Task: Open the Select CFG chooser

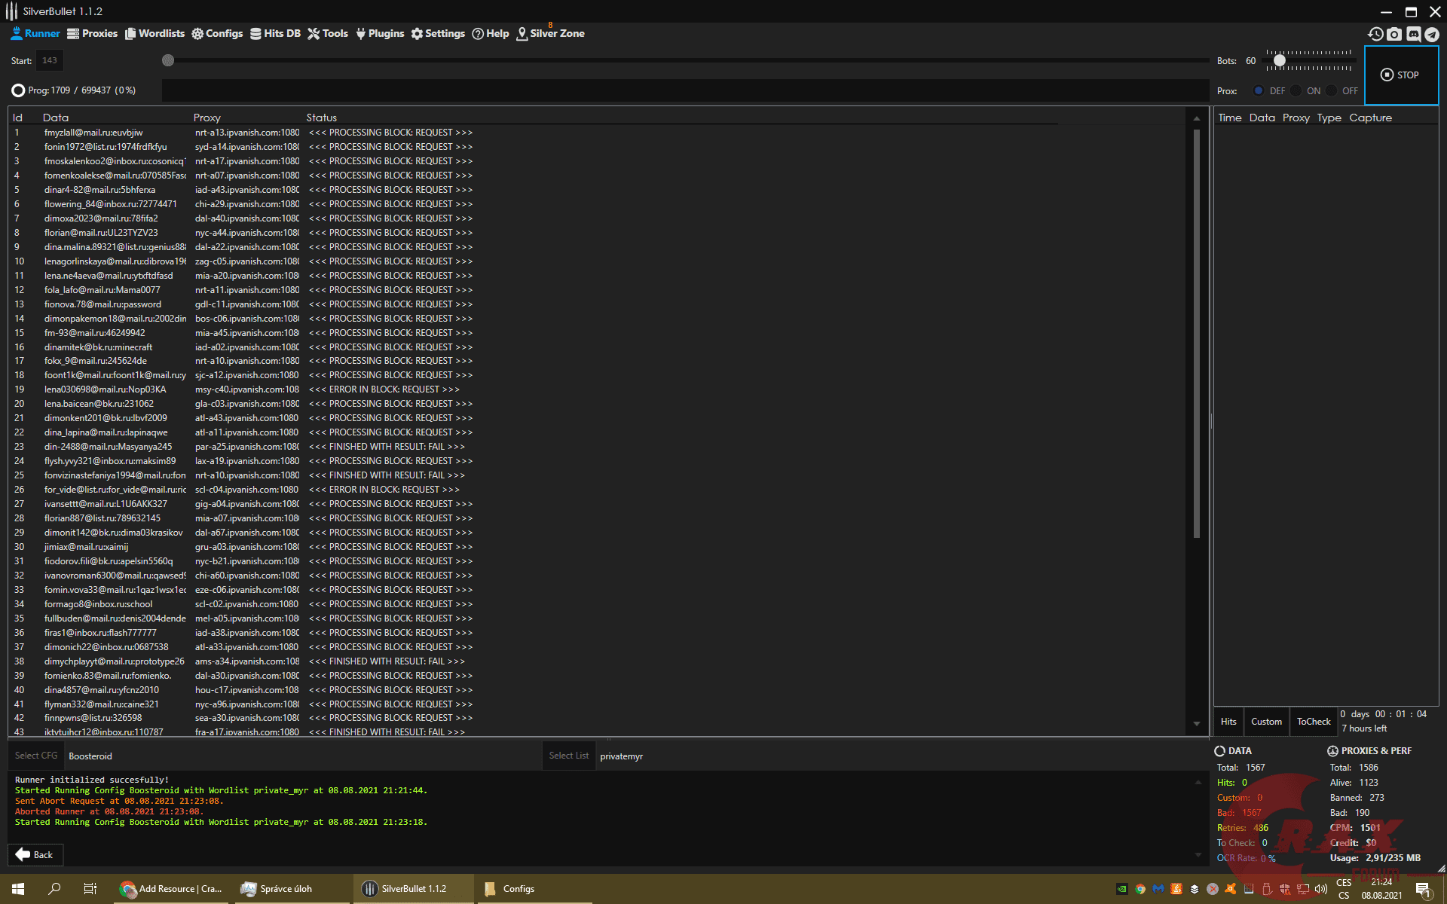Action: (36, 756)
